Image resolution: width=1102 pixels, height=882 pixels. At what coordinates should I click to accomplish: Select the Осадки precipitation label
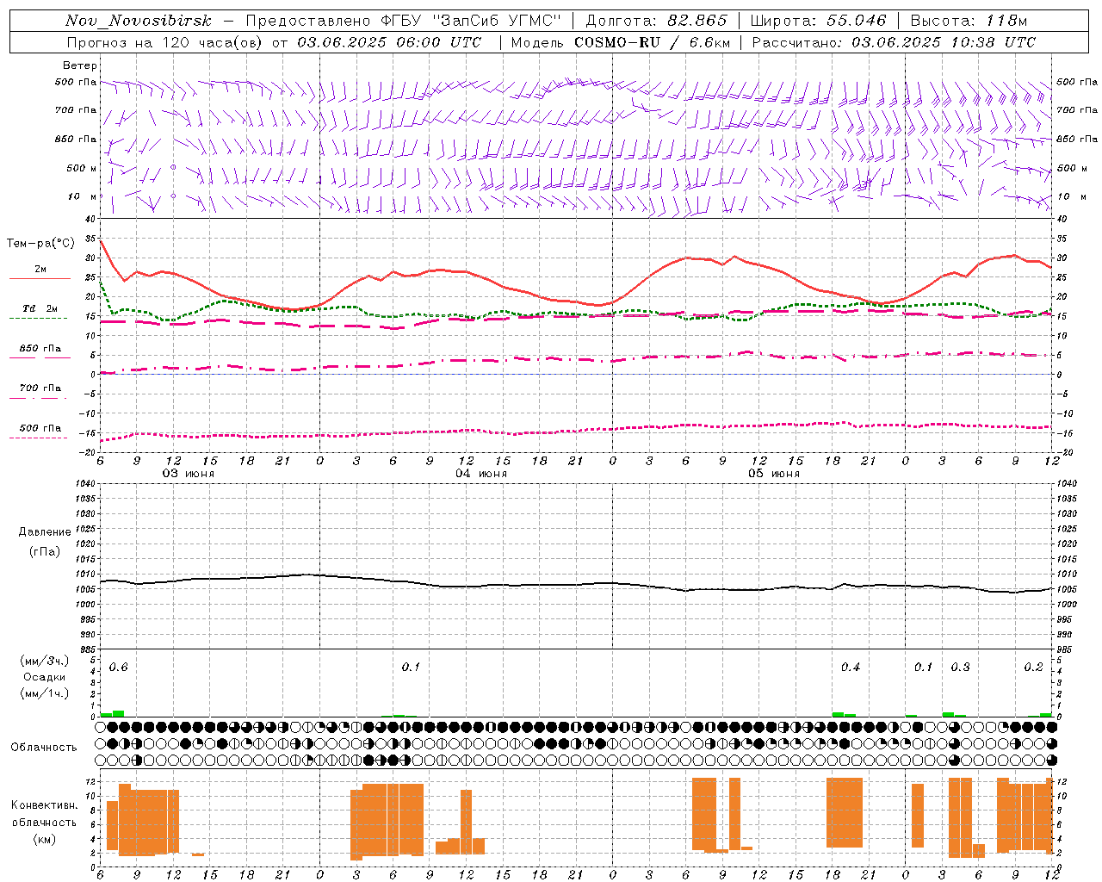45,677
